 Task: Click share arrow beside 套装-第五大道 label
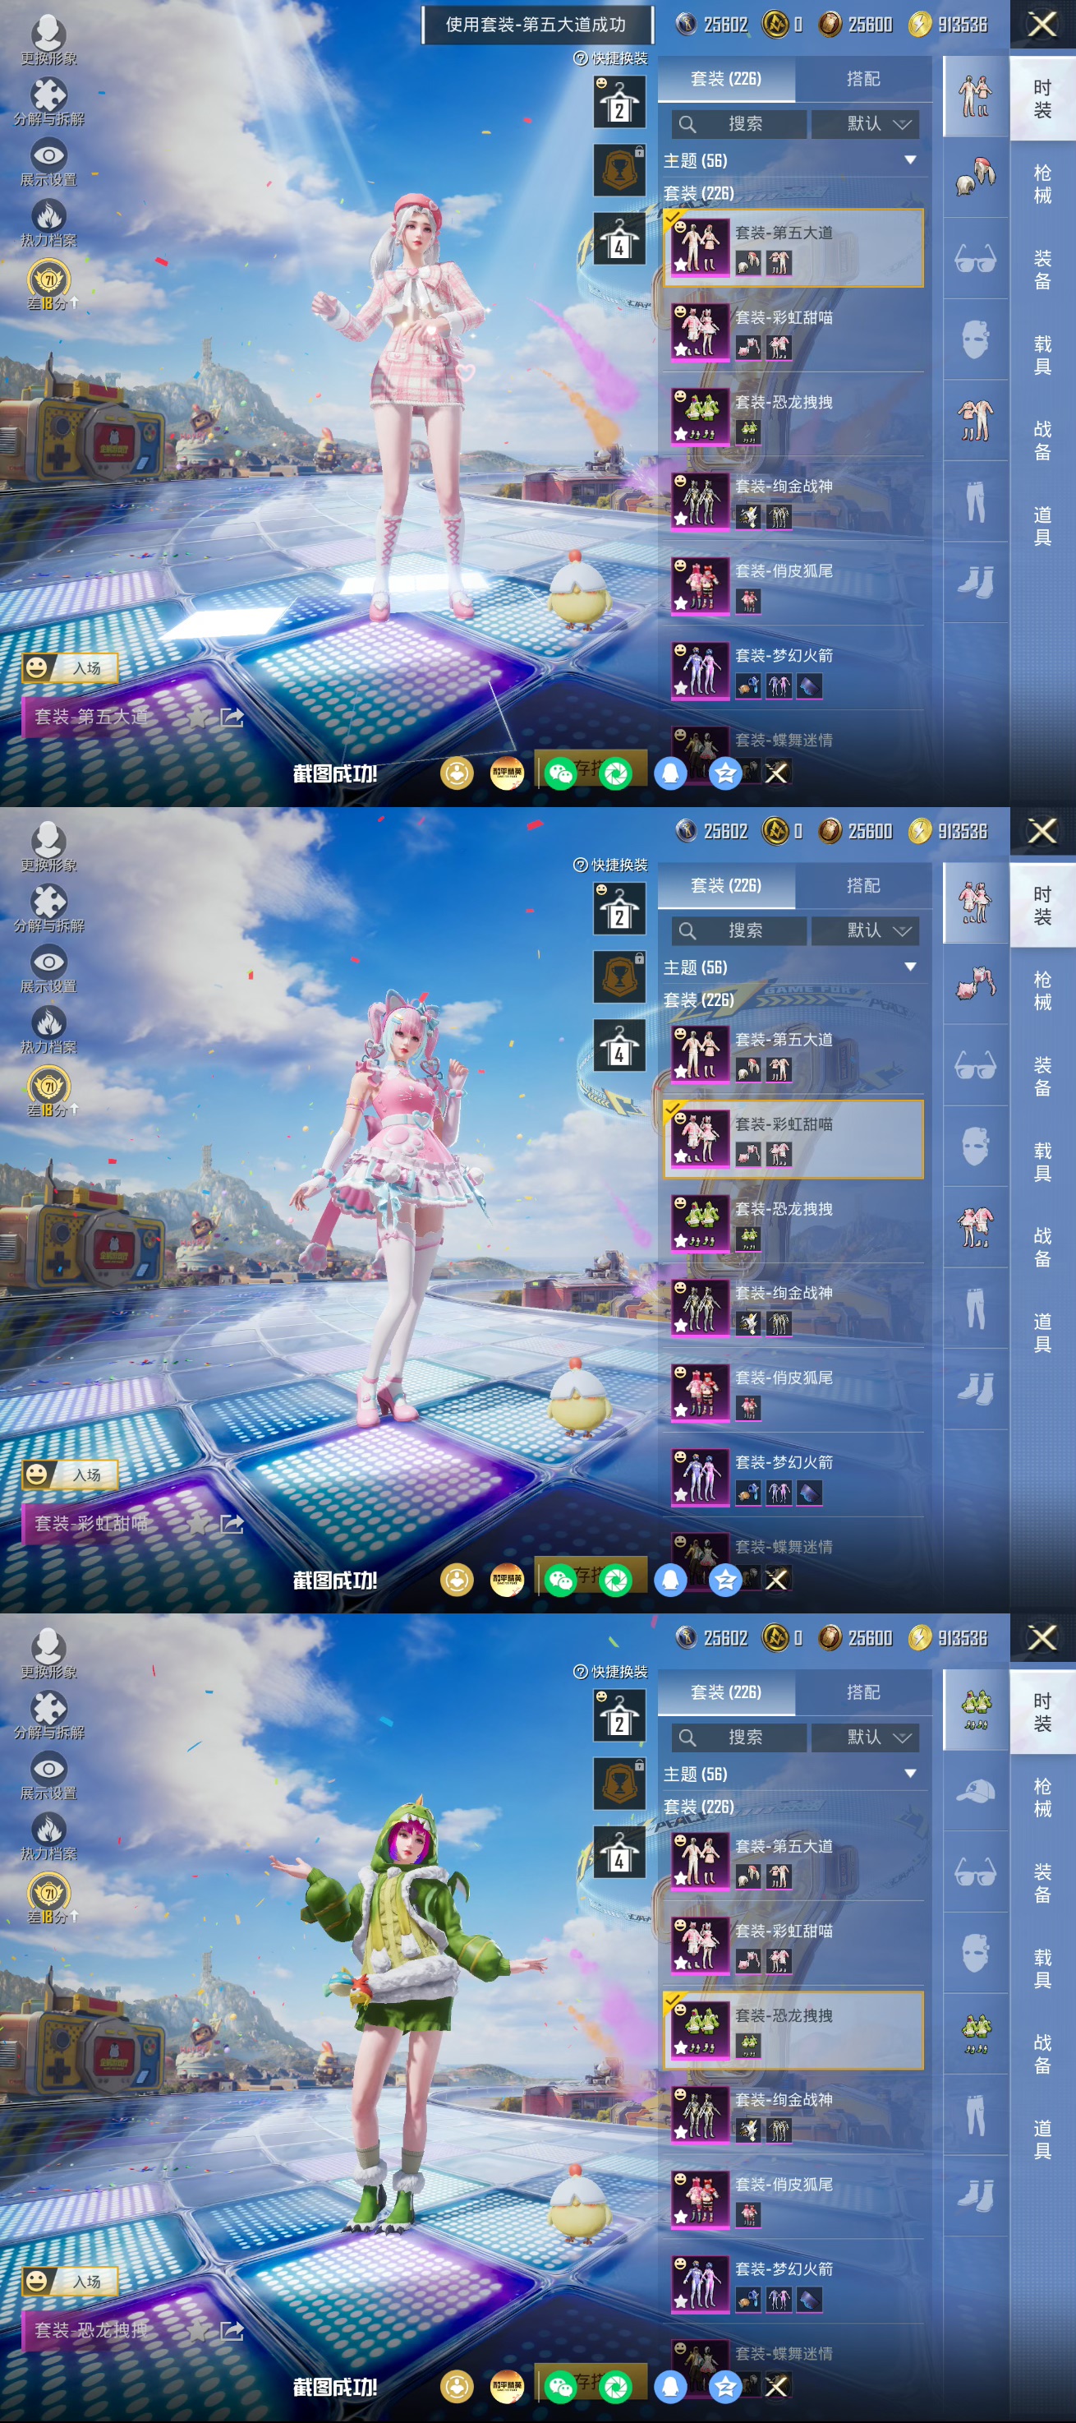231,718
